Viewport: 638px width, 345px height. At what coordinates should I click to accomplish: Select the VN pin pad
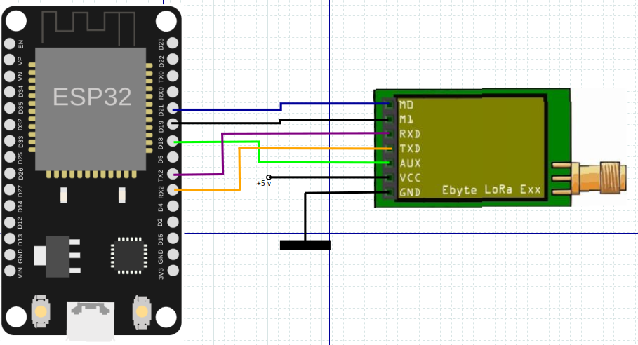pos(9,76)
